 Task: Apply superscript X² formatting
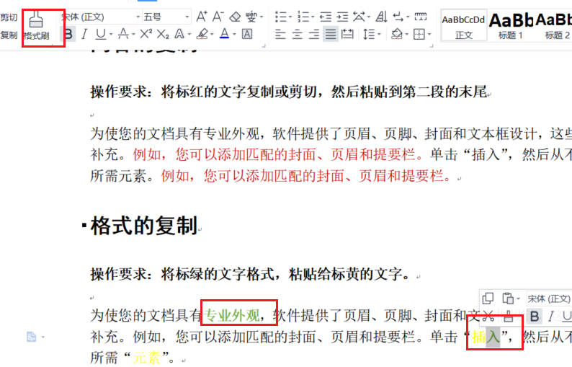146,34
